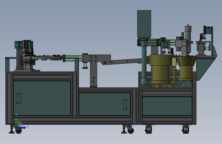Select the left cabinet door panel
The image size is (222, 144).
[x=42, y=98]
